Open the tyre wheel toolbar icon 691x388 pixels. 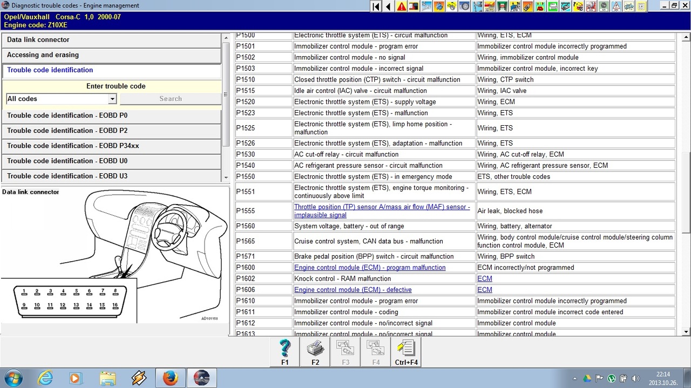pyautogui.click(x=464, y=6)
